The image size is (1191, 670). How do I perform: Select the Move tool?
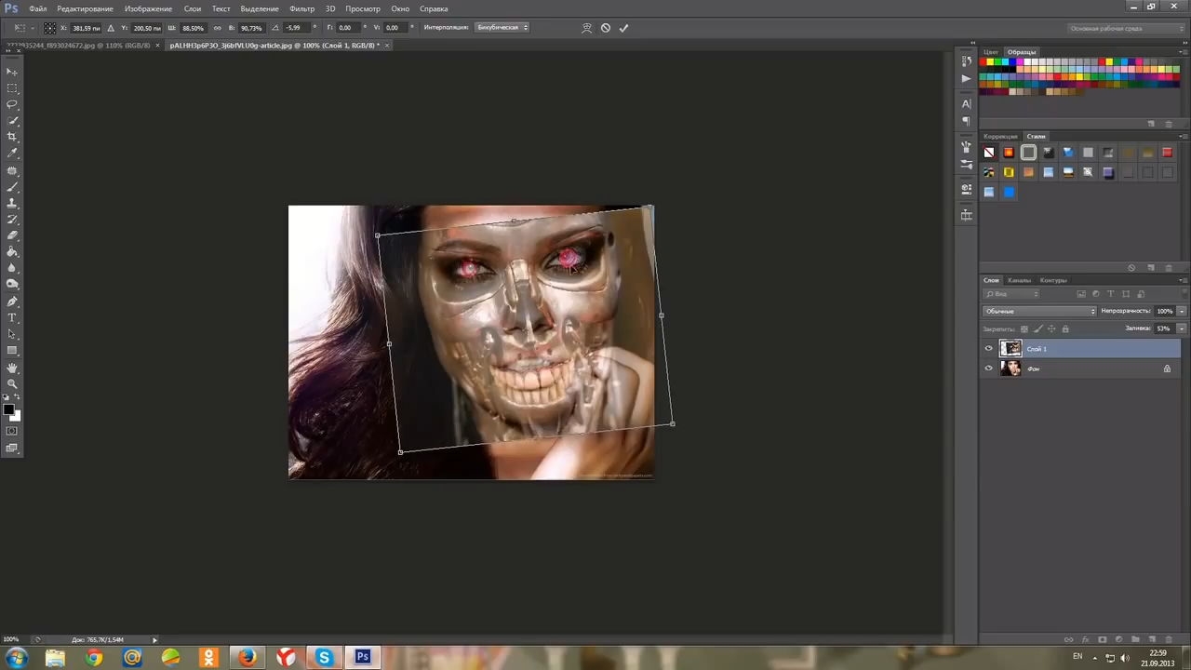(x=12, y=72)
